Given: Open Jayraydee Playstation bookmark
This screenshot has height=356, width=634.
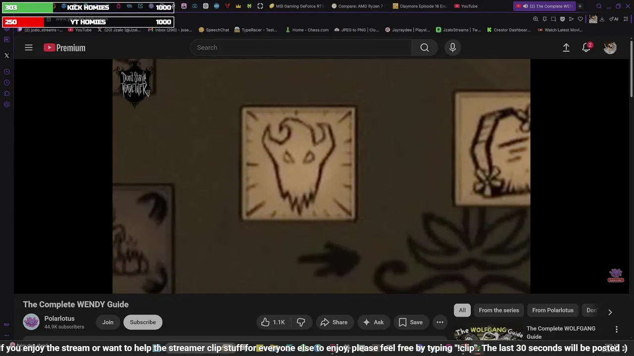Looking at the screenshot, I should point(407,30).
